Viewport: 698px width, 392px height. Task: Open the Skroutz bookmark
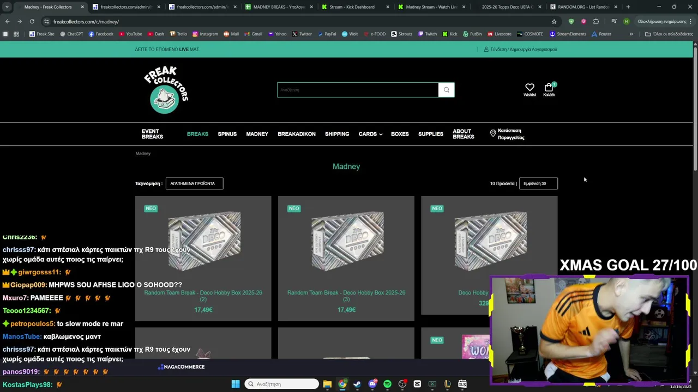401,34
